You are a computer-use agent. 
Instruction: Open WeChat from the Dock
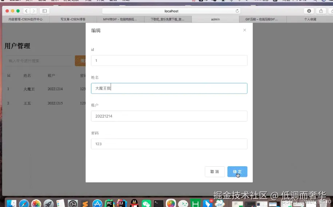tap(146, 203)
